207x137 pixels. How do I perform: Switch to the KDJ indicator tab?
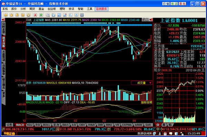click(30, 125)
